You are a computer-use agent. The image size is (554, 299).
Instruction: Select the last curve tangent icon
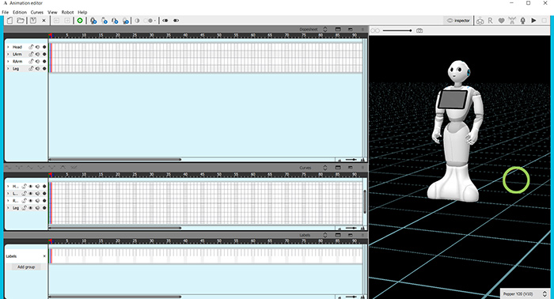(74, 168)
